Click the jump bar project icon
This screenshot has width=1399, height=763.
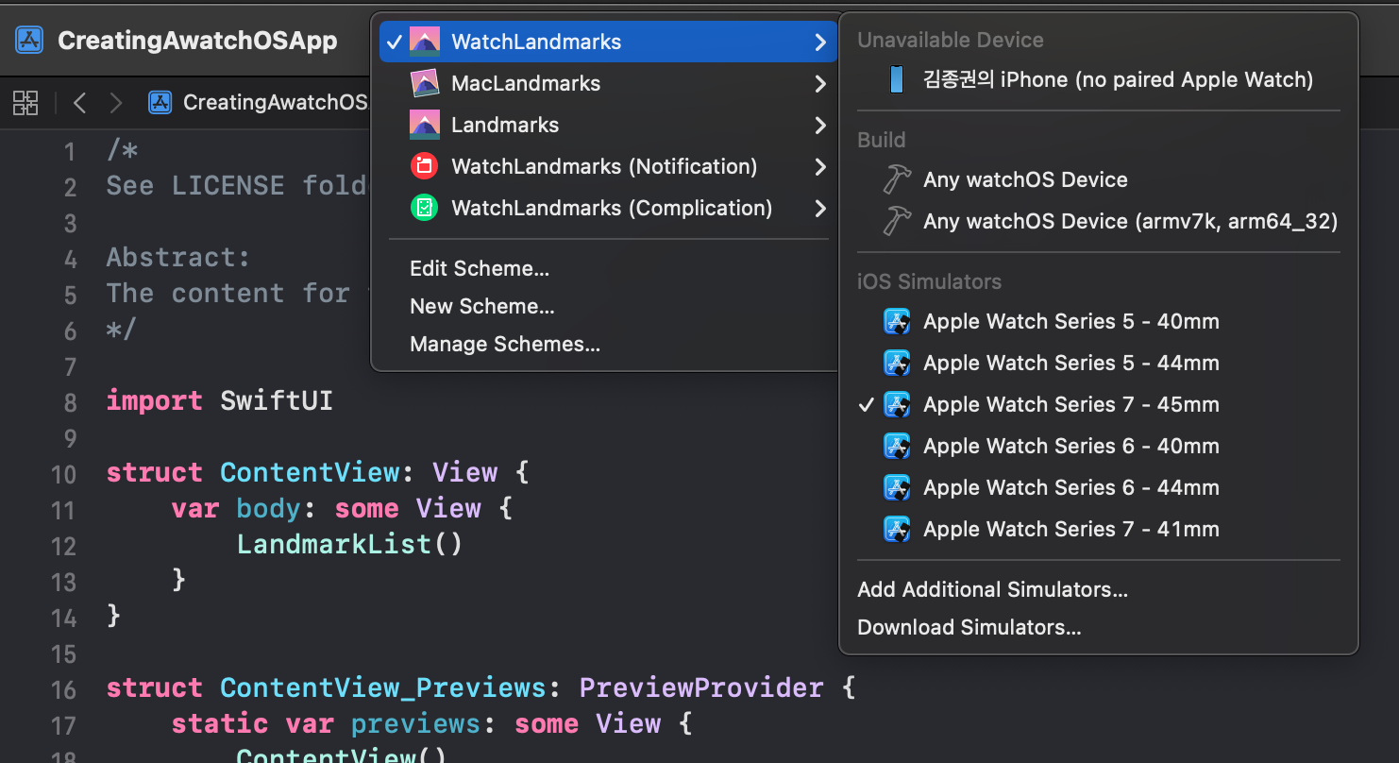coord(160,102)
